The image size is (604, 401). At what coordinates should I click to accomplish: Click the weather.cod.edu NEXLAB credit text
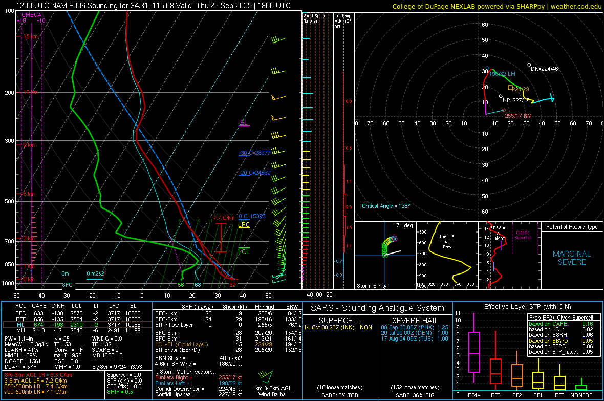[497, 6]
